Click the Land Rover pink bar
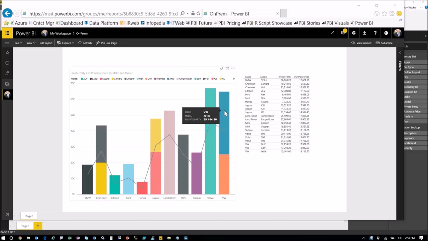 pyautogui.click(x=170, y=152)
